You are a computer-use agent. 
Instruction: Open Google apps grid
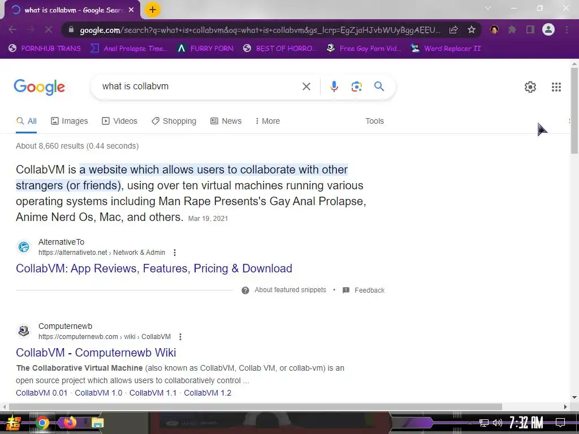[x=556, y=86]
